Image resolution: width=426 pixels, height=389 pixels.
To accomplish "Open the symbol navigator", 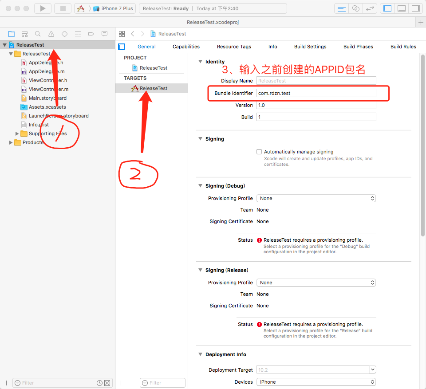I will coord(24,34).
